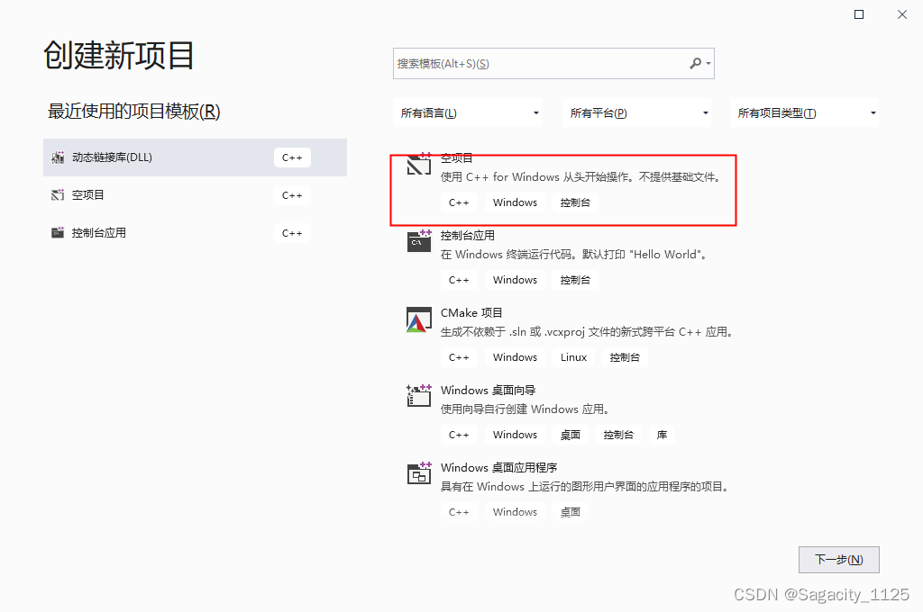Viewport: 923px width, 612px height.
Task: Click the 空项目 icon in recent templates list
Action: [x=56, y=195]
